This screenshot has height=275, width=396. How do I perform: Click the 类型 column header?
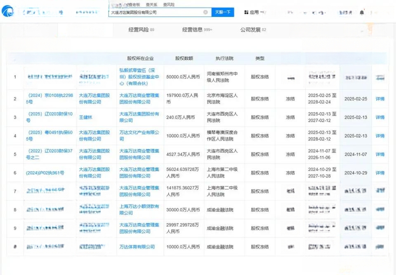tap(260, 58)
